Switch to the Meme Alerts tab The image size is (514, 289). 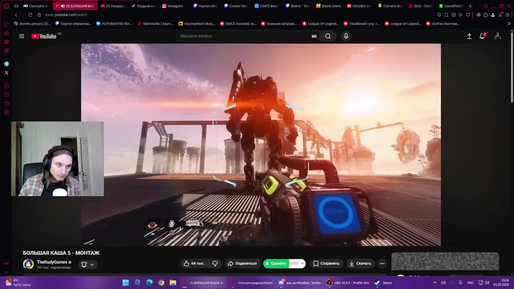328,6
